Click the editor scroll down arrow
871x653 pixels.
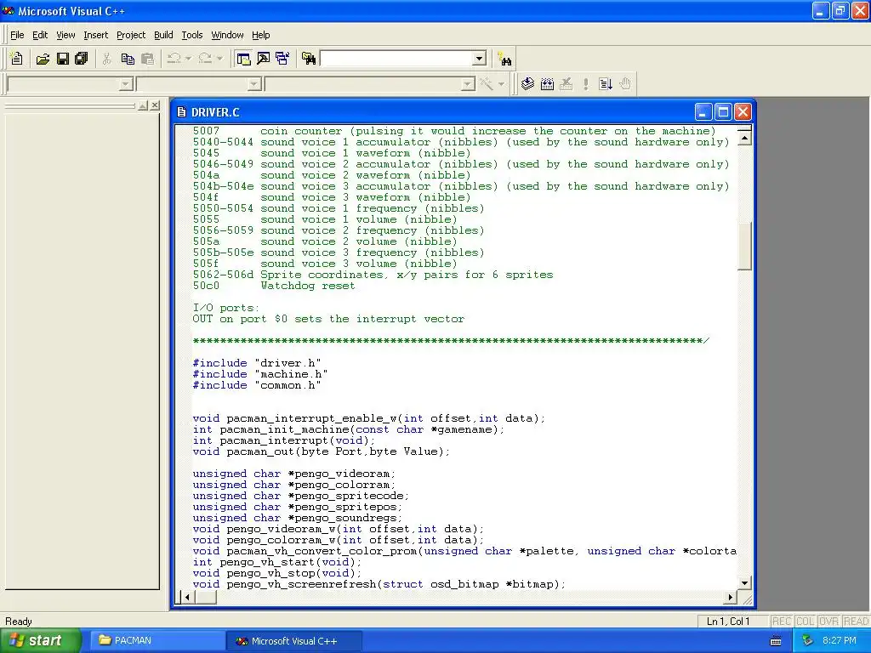(x=744, y=582)
